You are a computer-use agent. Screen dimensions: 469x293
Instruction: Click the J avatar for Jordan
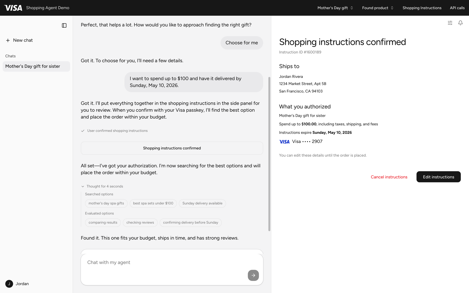(x=9, y=284)
